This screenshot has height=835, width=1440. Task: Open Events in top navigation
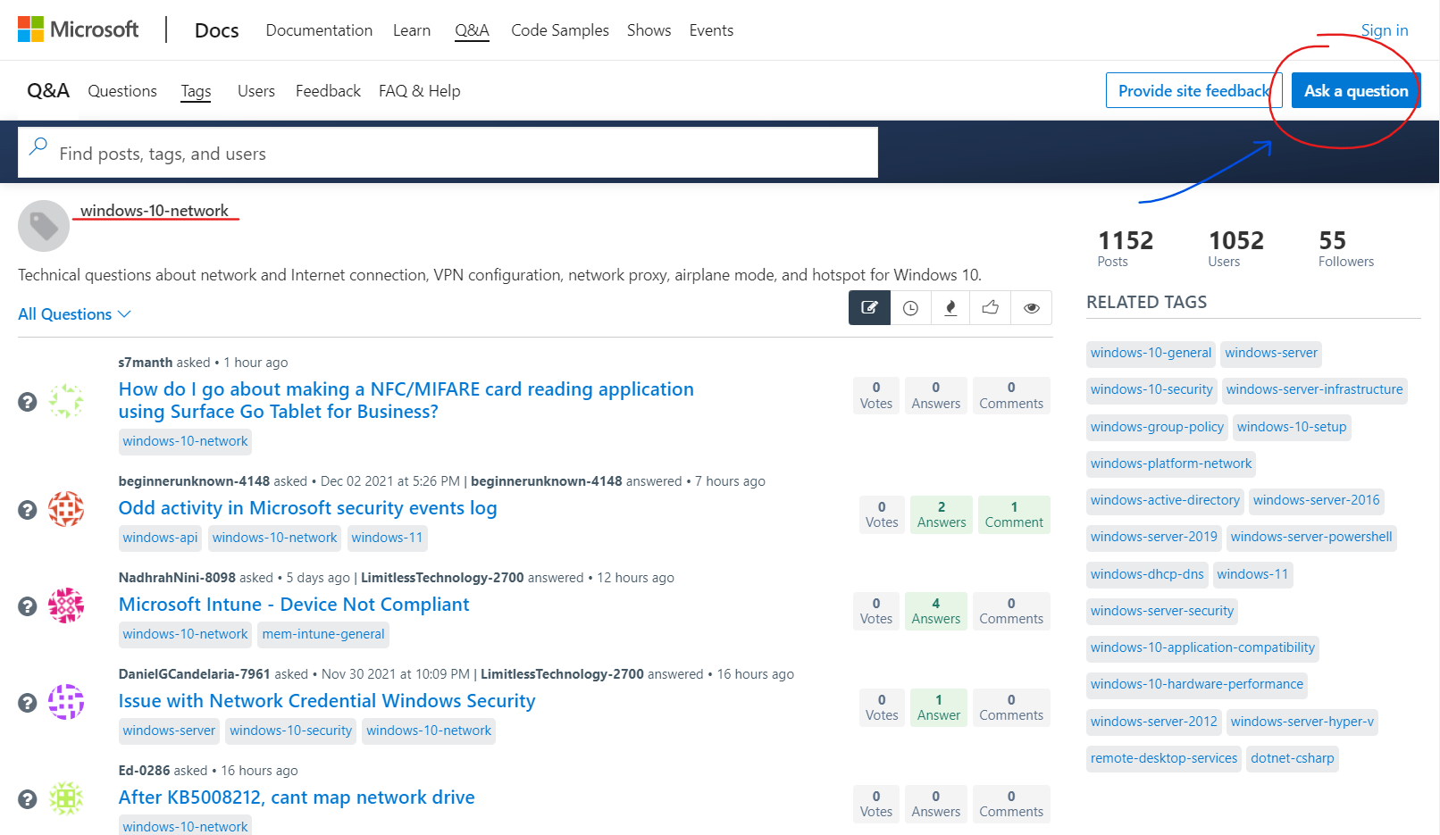point(711,30)
